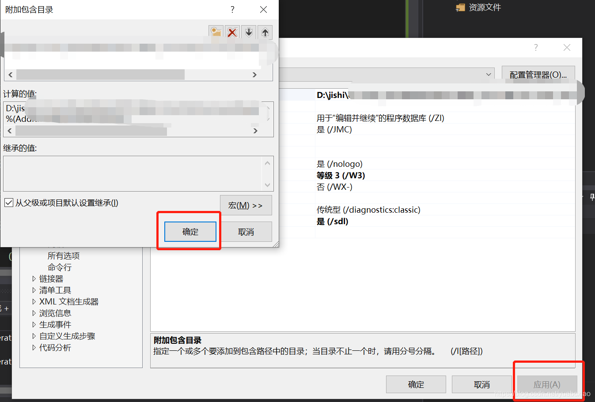This screenshot has width=595, height=402.
Task: Click 取消 in the property pages window
Action: tap(481, 384)
